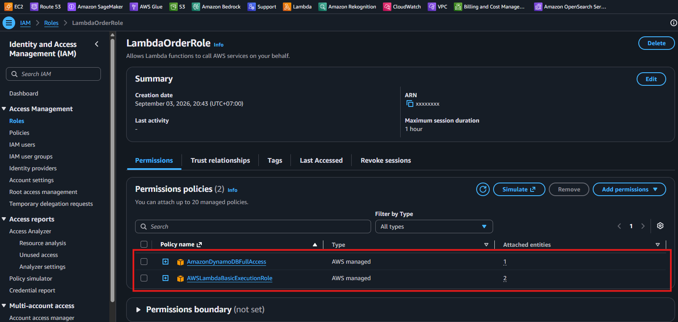
Task: Click the policies Search field
Action: (x=253, y=226)
